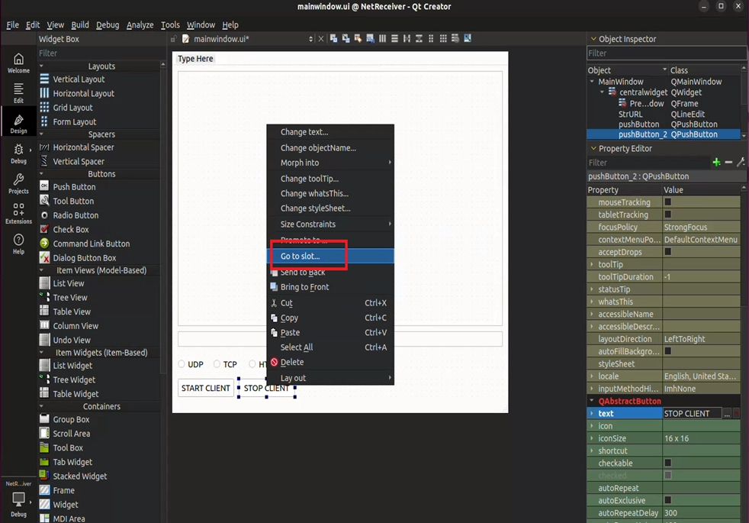Image resolution: width=749 pixels, height=523 pixels.
Task: Open the NetReceiver Debug kit selector
Action: click(18, 499)
